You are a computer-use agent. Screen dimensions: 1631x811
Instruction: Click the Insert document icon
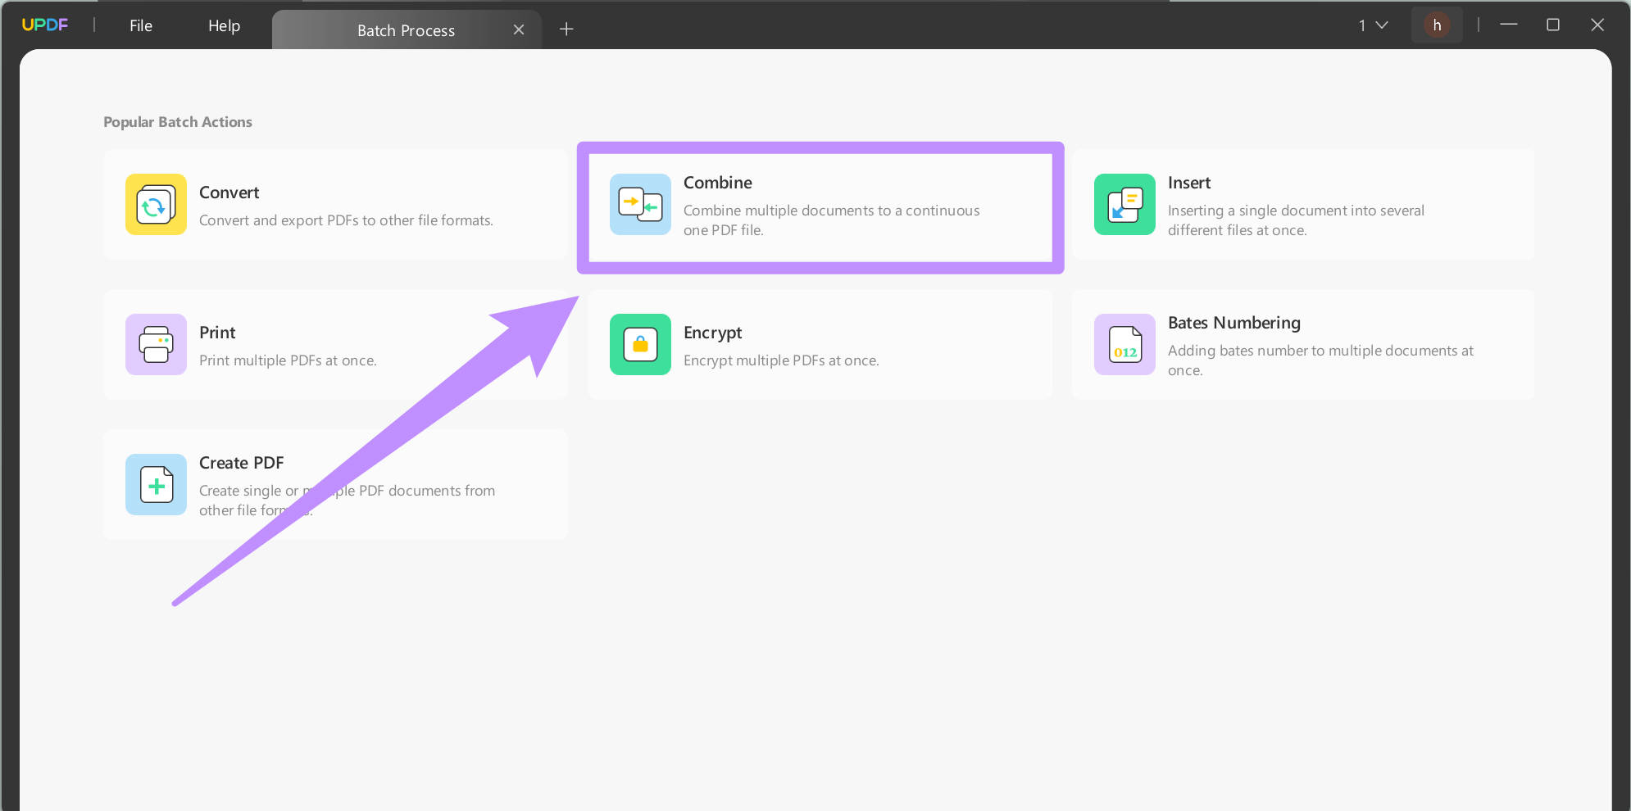[x=1124, y=205]
